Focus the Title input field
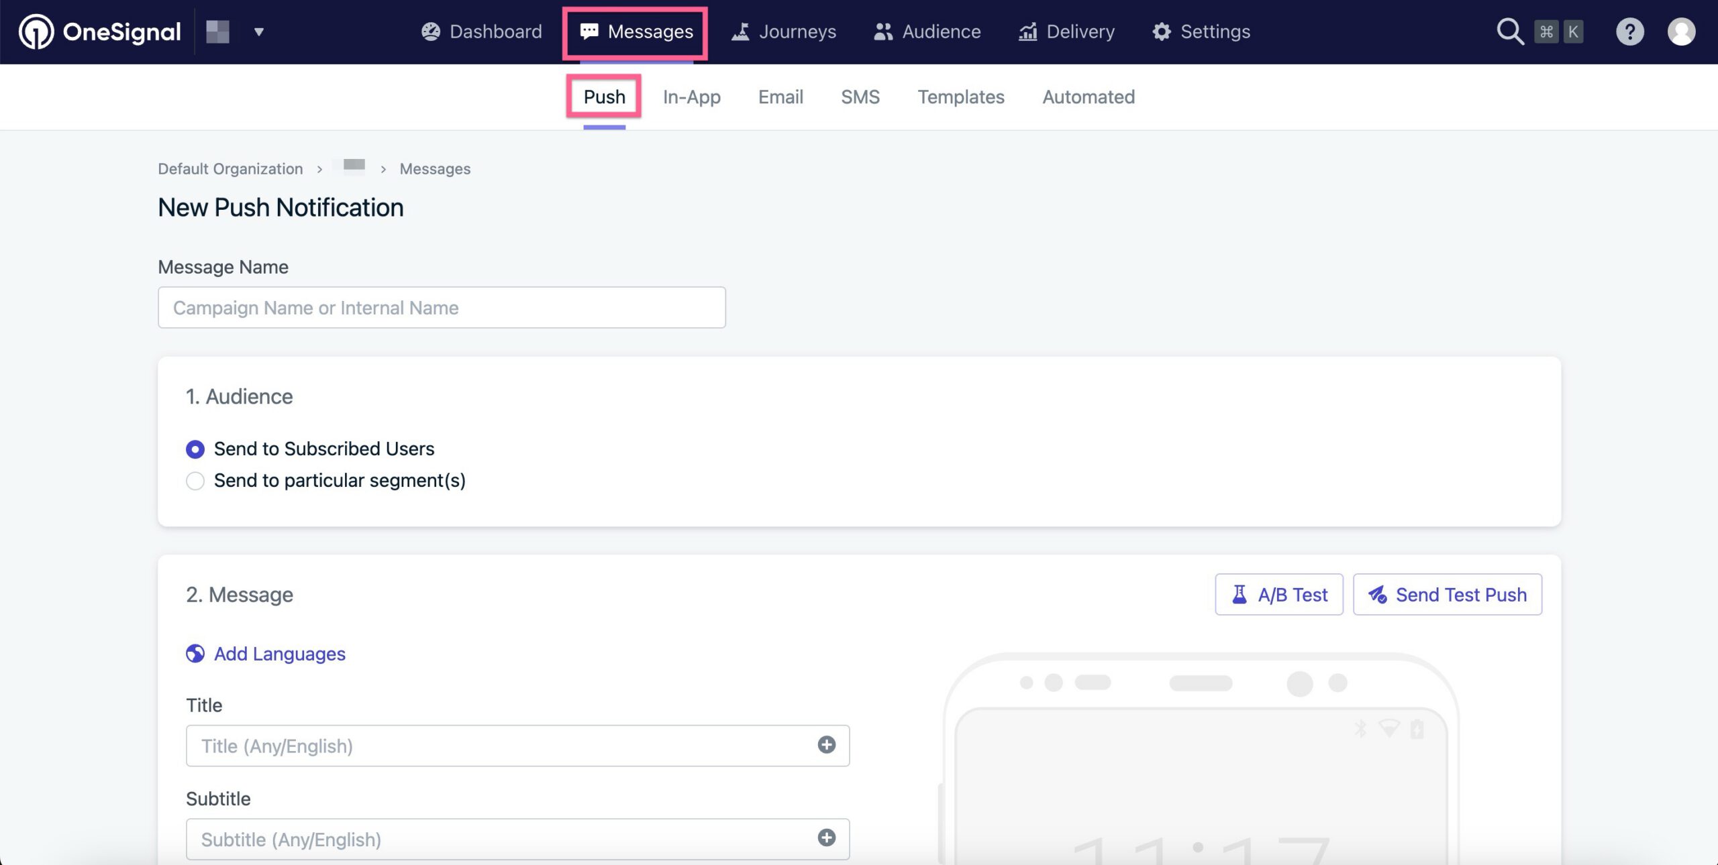 pos(518,746)
